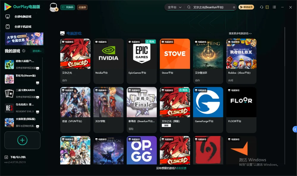Open the 艾尔登法环 game card
297x176 pixels.
tap(208, 61)
